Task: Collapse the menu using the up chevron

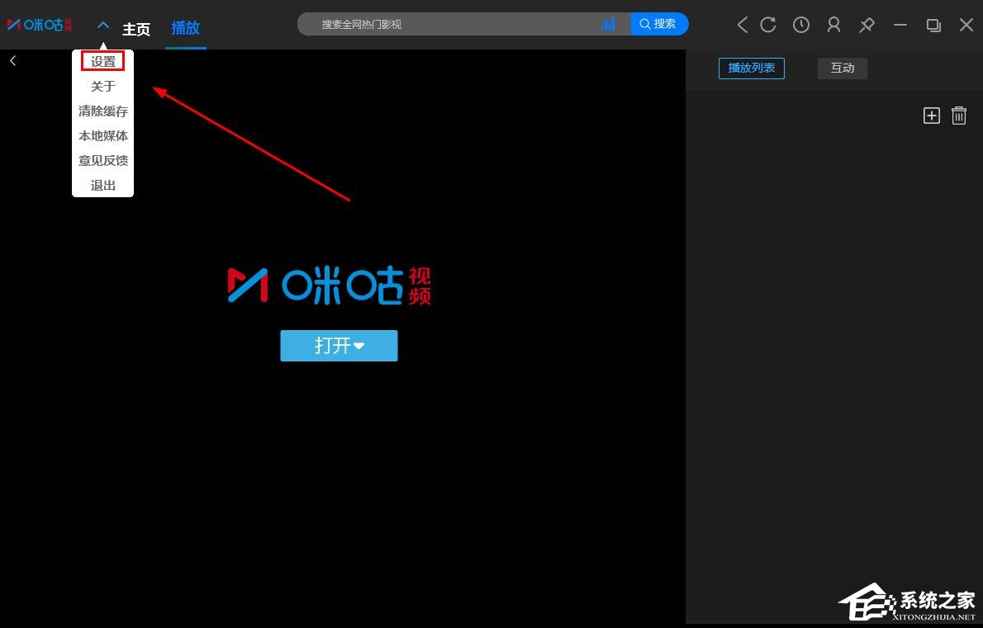Action: coord(103,25)
